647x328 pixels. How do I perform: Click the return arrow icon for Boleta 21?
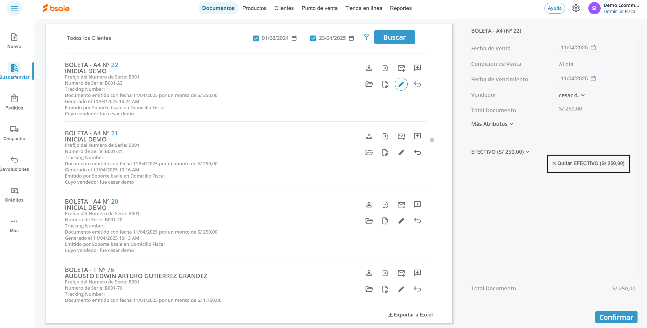(417, 152)
